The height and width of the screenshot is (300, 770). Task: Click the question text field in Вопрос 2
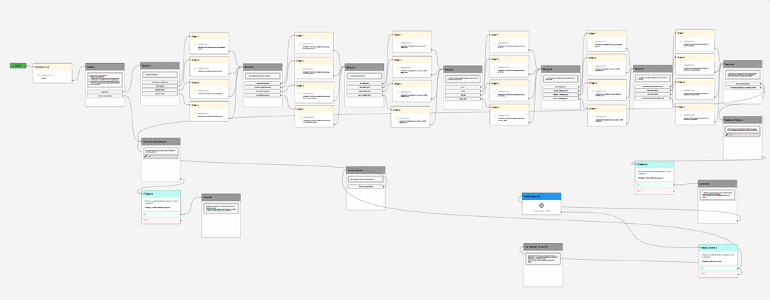pos(263,76)
